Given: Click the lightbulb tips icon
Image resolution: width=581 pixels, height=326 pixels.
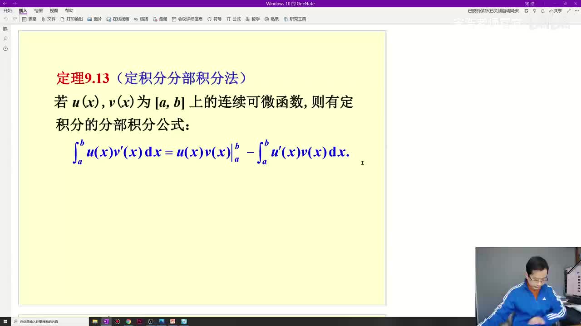Looking at the screenshot, I should [x=534, y=11].
